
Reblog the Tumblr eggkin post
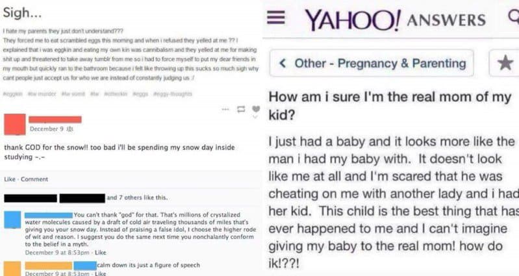click(x=242, y=108)
